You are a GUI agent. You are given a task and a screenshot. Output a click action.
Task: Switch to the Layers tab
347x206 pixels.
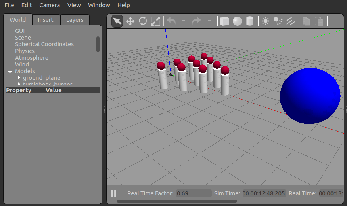[x=75, y=20]
